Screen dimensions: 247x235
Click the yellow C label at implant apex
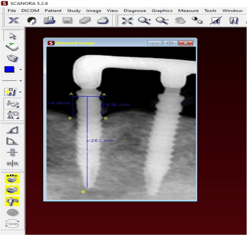coord(83,192)
